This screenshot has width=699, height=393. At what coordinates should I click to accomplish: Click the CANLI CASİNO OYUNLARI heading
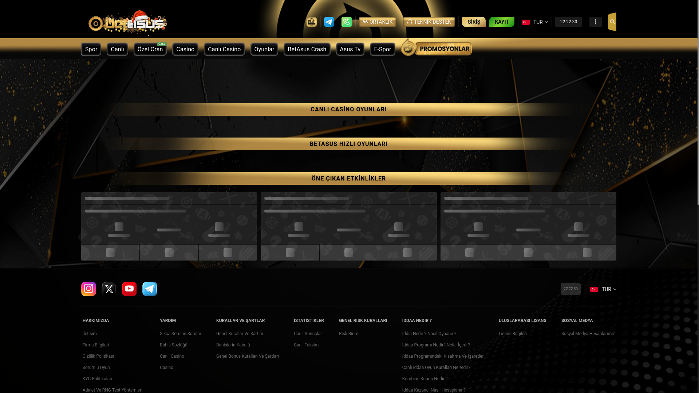(x=348, y=109)
